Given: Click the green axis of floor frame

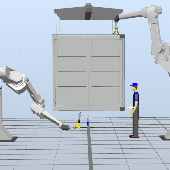Looking at the screenshot, I should click(92, 127).
